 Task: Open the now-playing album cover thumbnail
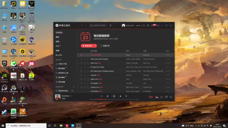tap(58, 97)
